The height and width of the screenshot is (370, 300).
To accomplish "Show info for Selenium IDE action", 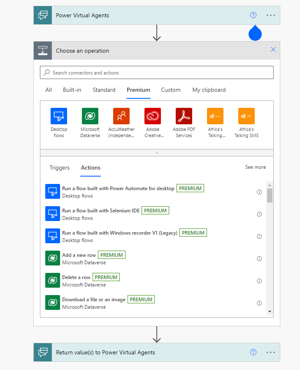I will tap(259, 214).
